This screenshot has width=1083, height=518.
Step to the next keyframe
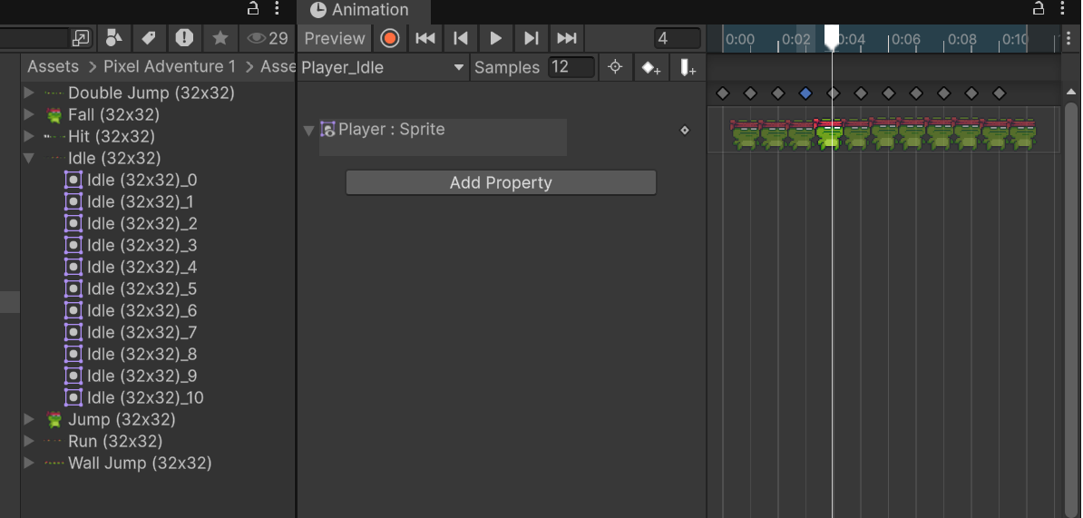click(532, 38)
